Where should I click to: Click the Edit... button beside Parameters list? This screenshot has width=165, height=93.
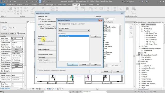[96, 36]
